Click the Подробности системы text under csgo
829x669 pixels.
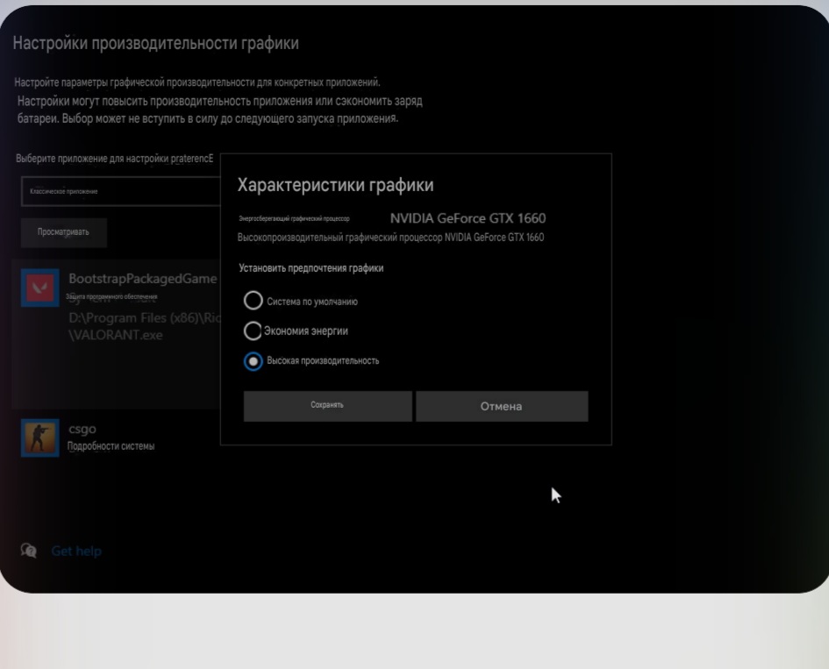click(x=111, y=446)
